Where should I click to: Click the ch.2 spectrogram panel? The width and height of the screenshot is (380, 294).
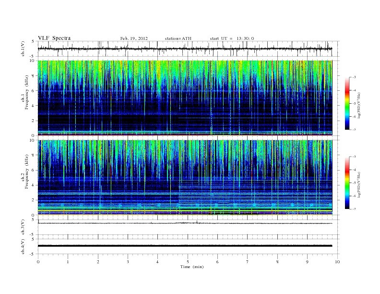coord(185,178)
